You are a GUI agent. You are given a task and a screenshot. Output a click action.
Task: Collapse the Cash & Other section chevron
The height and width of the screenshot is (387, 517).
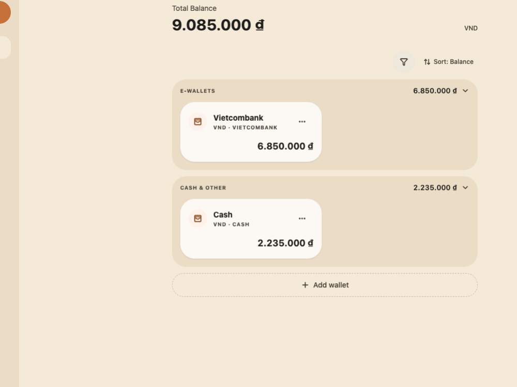point(465,188)
